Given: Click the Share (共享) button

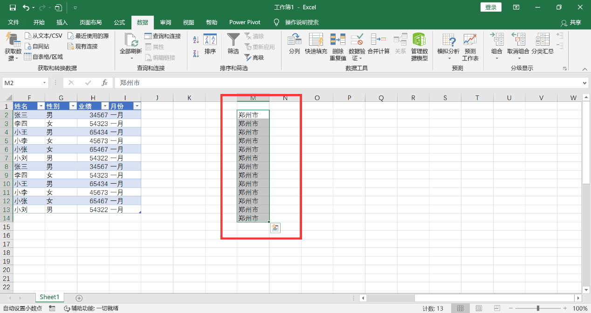Looking at the screenshot, I should pos(571,22).
